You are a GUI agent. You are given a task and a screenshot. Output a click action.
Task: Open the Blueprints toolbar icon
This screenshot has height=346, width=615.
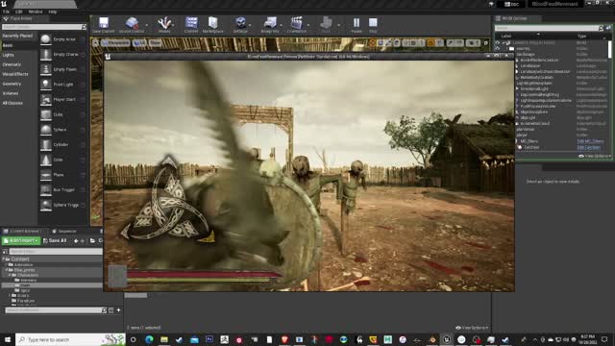(x=270, y=24)
